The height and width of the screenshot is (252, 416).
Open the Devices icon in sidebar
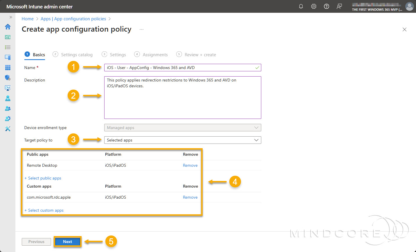point(8,57)
